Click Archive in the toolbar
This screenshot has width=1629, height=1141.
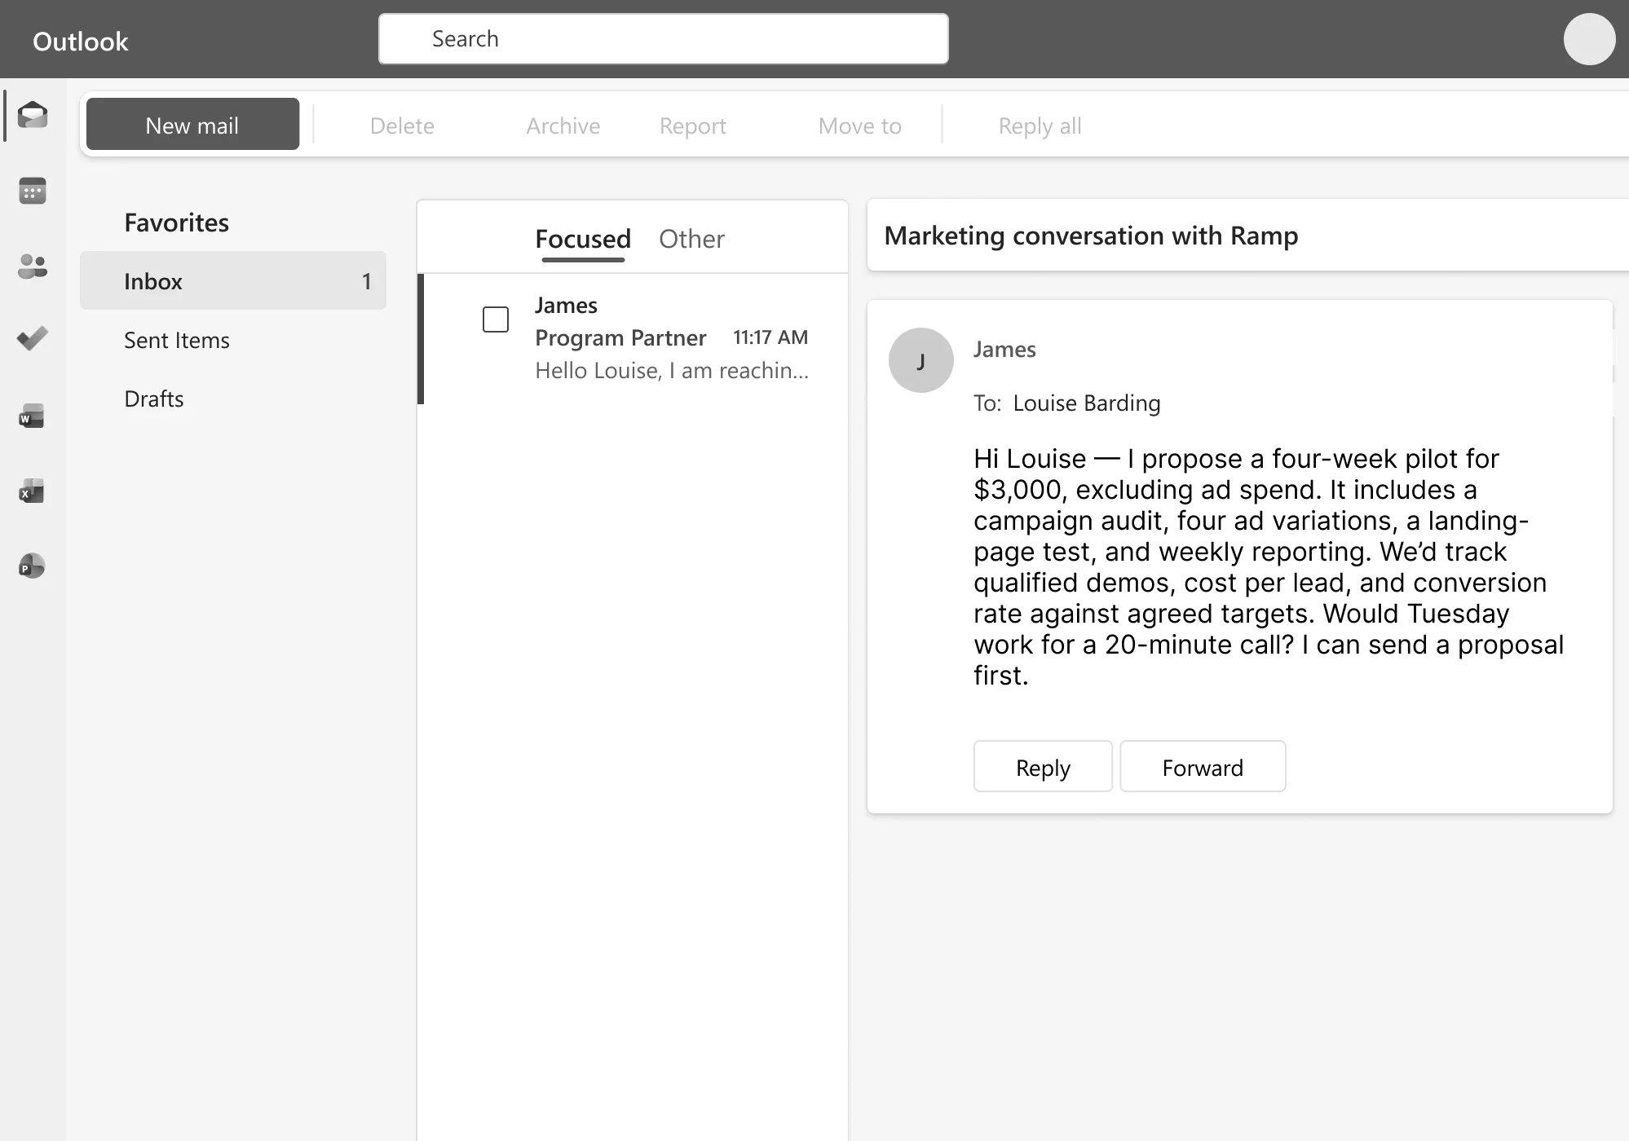click(x=563, y=126)
